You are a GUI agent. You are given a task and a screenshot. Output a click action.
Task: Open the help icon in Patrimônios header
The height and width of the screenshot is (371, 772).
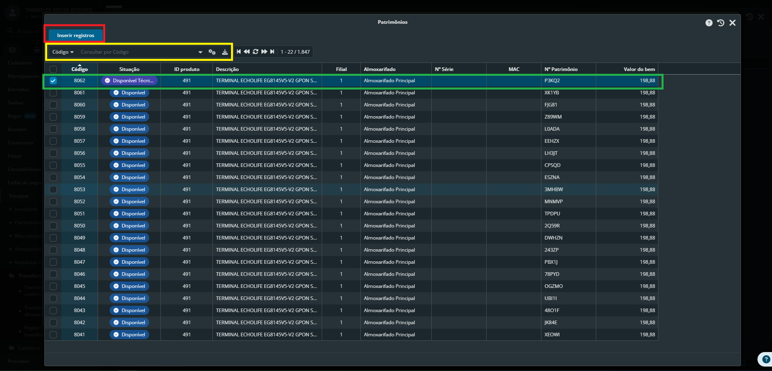[x=709, y=23]
